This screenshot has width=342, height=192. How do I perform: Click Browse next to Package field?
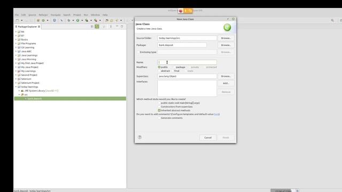click(x=226, y=45)
